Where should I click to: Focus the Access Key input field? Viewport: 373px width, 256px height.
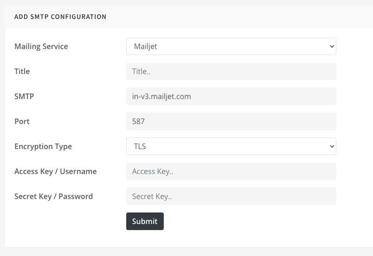tap(231, 171)
